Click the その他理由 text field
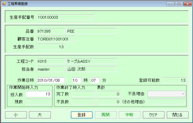 pyautogui.click(x=166, y=102)
